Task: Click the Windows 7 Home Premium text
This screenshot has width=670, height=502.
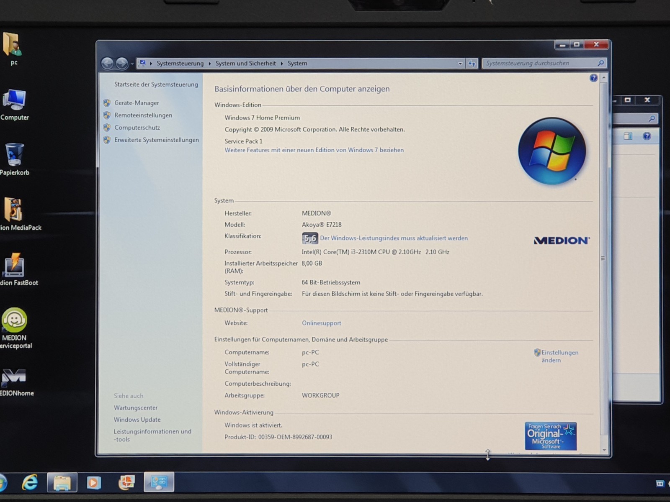Action: point(262,118)
